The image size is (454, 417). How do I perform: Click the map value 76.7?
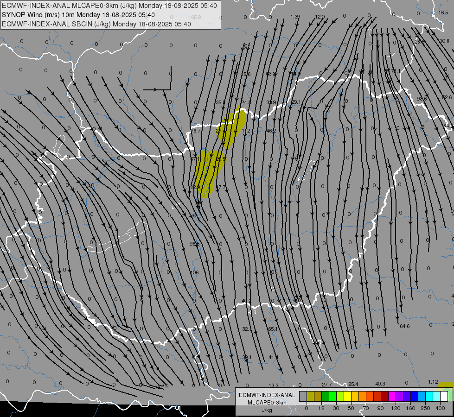click(x=195, y=131)
